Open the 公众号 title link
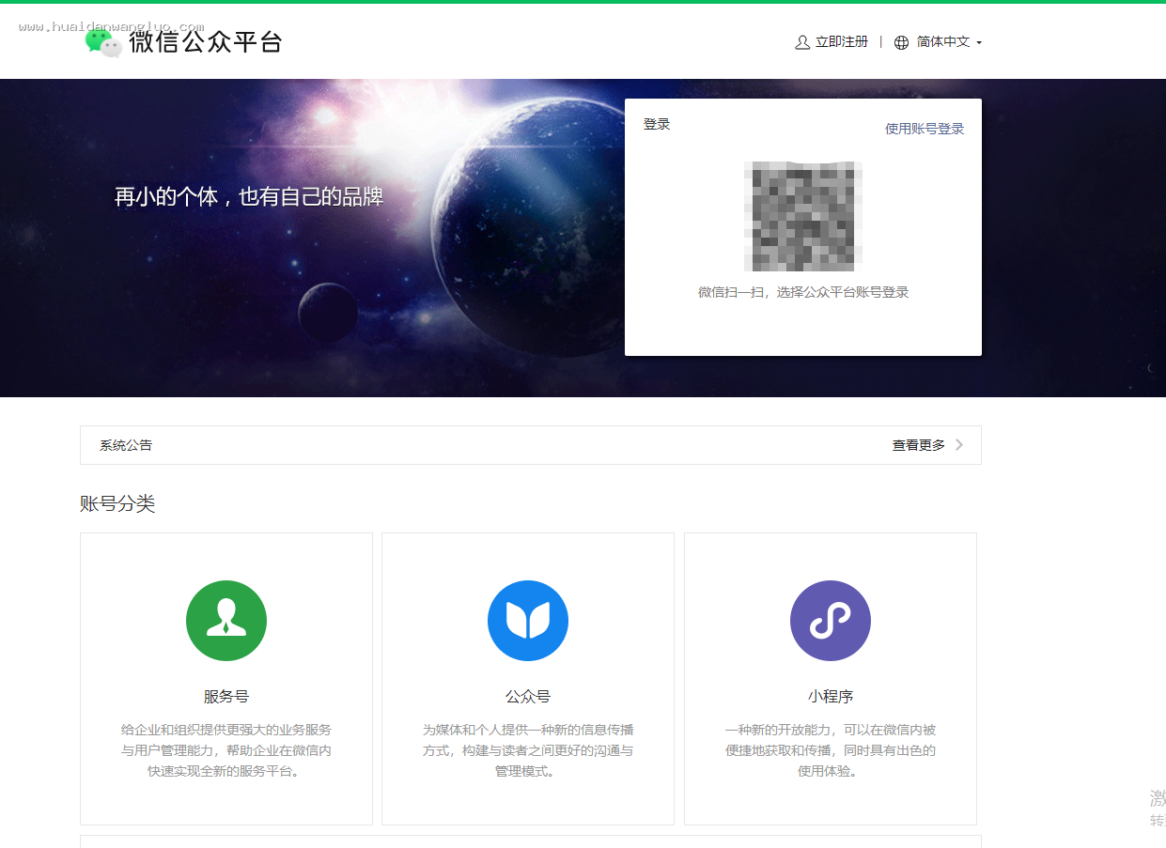This screenshot has height=848, width=1166. click(528, 697)
